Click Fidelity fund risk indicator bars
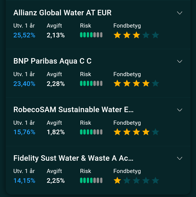 pyautogui.click(x=91, y=180)
